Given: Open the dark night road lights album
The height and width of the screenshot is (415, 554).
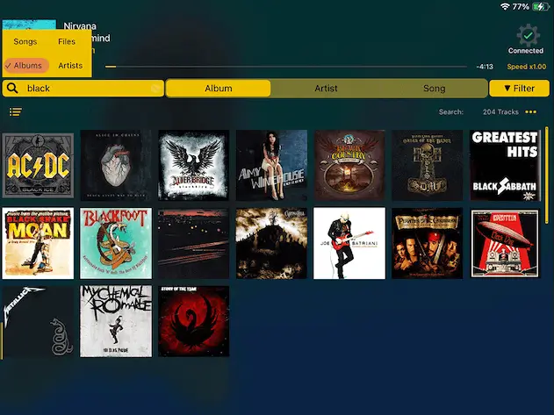Looking at the screenshot, I should (x=194, y=243).
